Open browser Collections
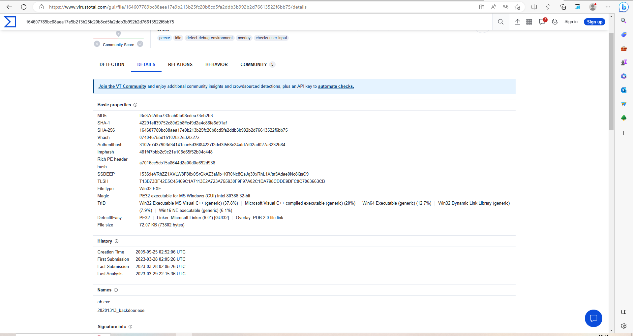Image resolution: width=633 pixels, height=336 pixels. pos(563,7)
